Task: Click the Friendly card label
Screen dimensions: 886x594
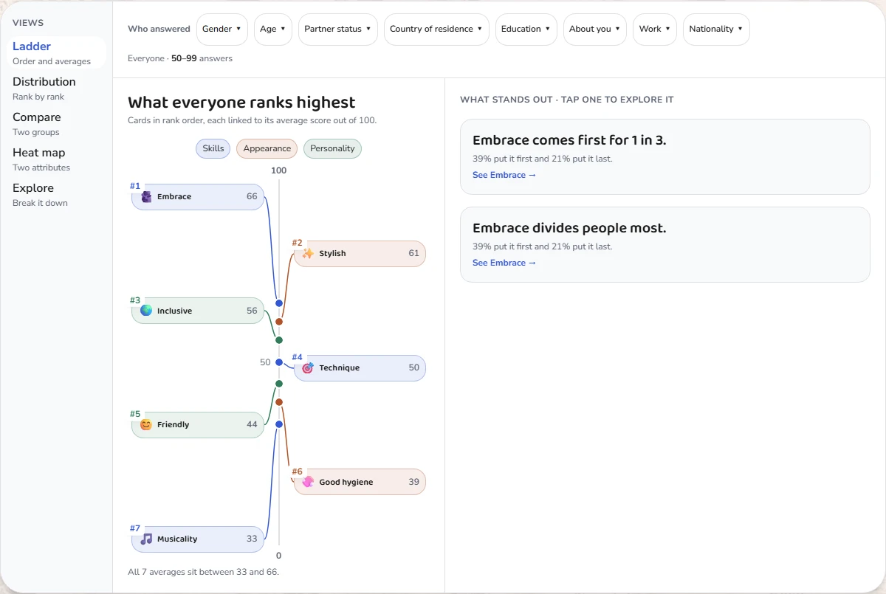Action: coord(173,425)
